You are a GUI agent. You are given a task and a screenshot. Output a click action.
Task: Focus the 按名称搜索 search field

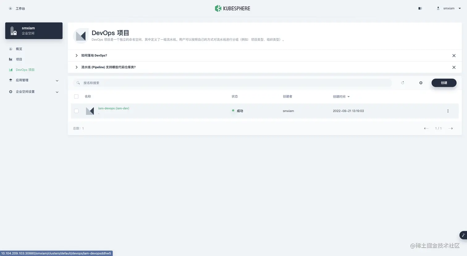point(232,83)
